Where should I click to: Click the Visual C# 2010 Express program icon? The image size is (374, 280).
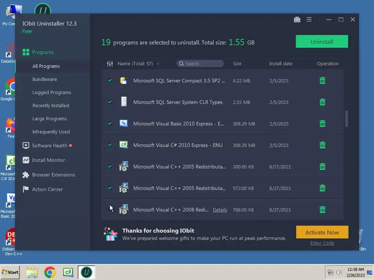coord(123,145)
